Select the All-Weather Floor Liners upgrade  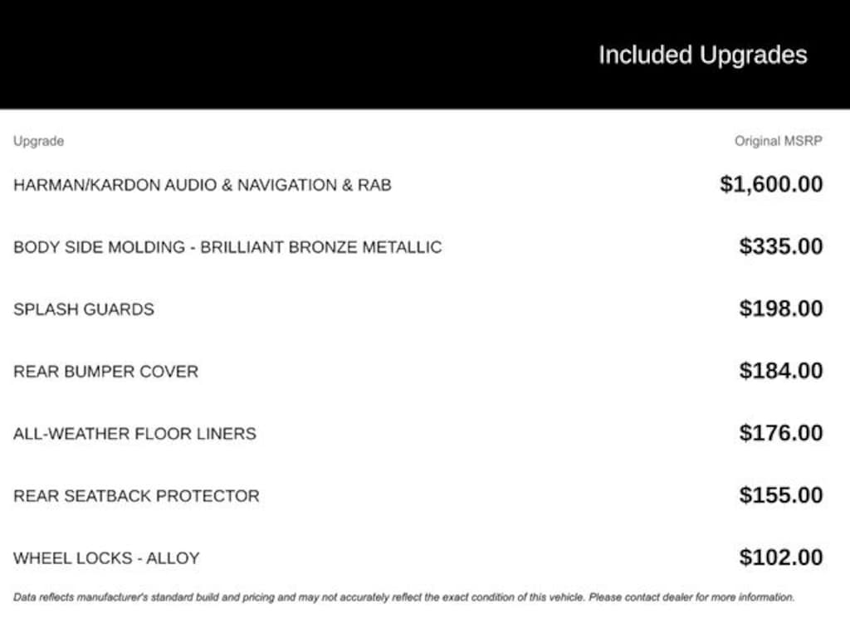point(134,433)
